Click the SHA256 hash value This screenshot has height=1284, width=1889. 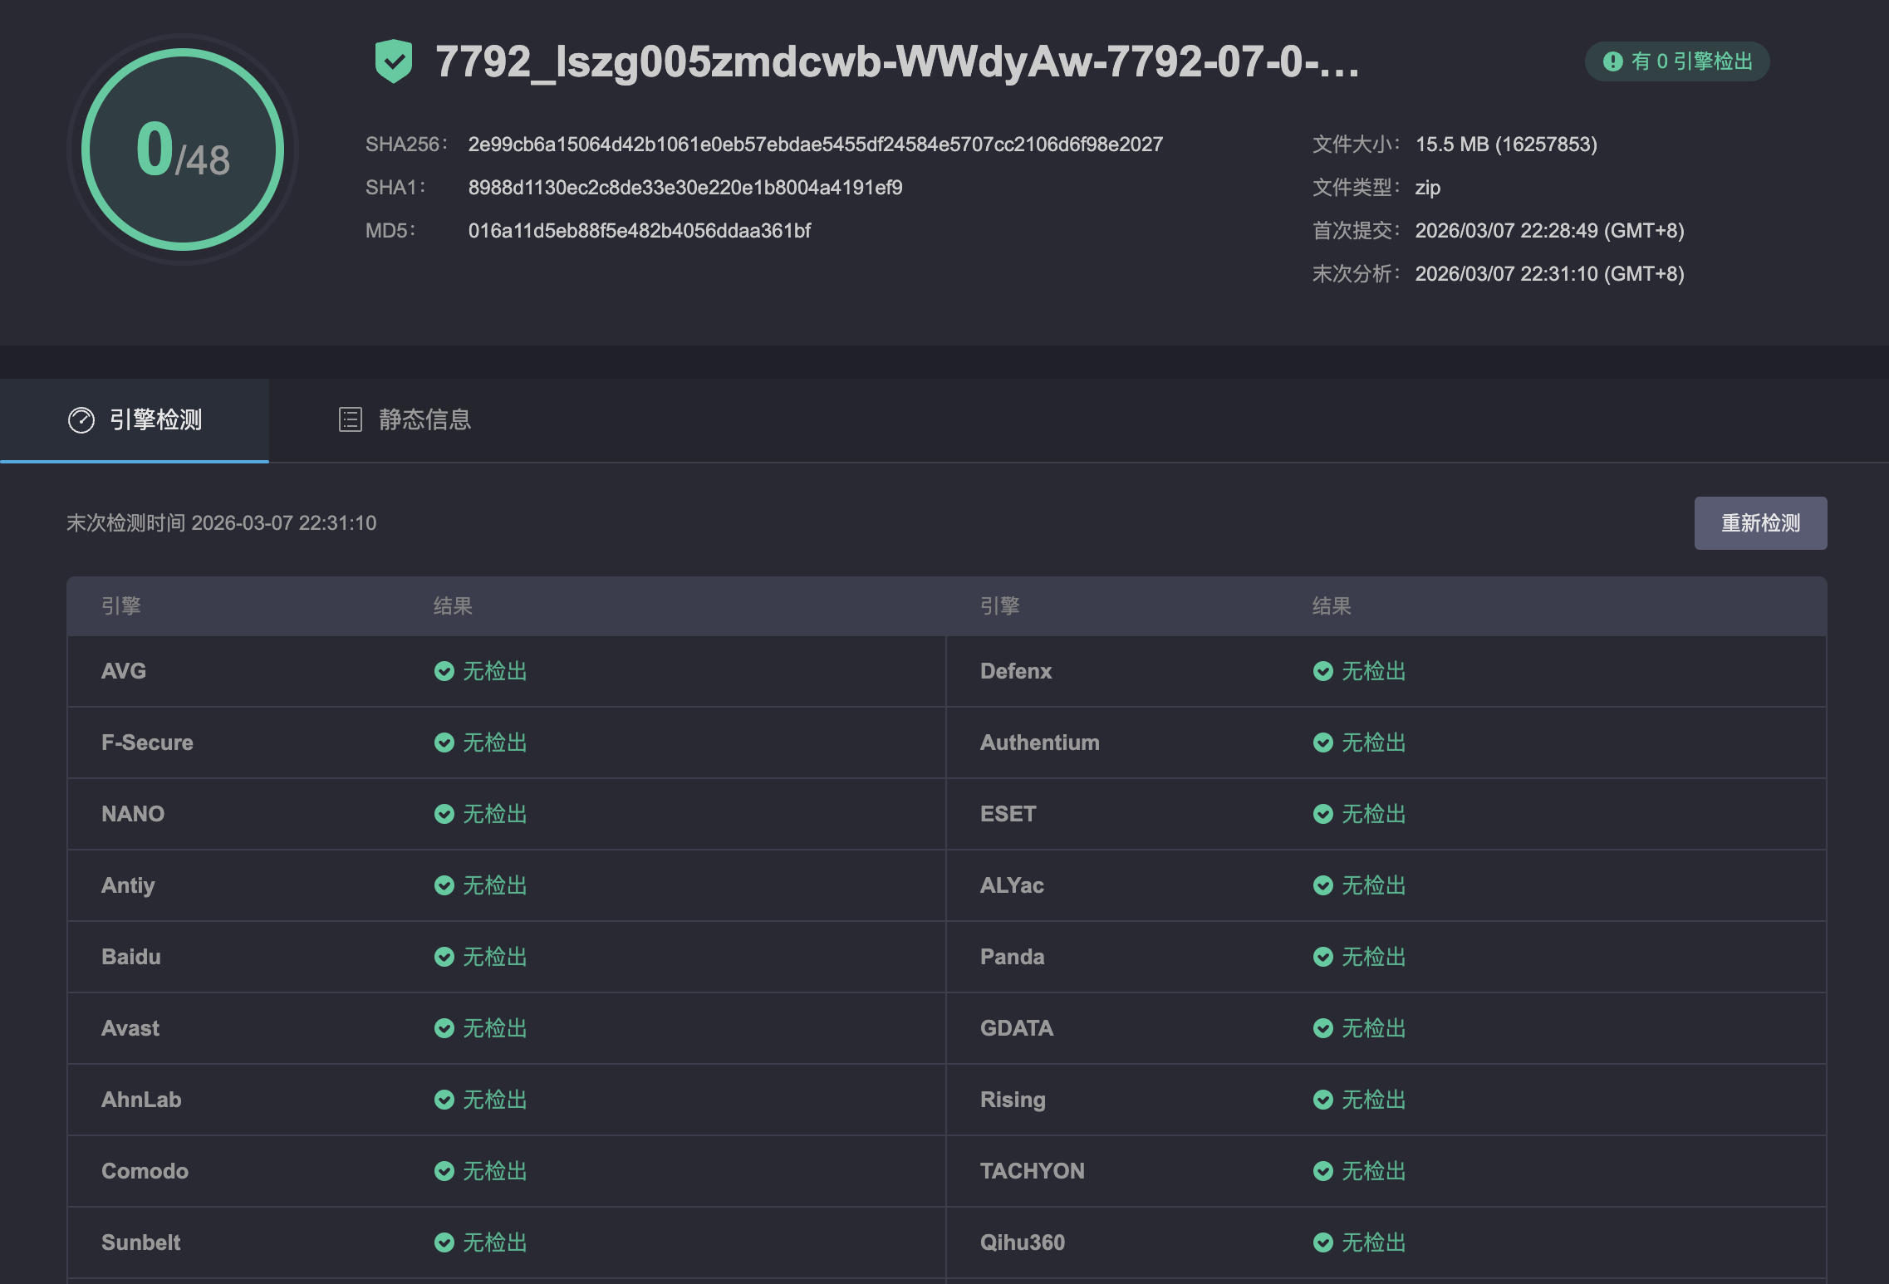click(x=815, y=145)
